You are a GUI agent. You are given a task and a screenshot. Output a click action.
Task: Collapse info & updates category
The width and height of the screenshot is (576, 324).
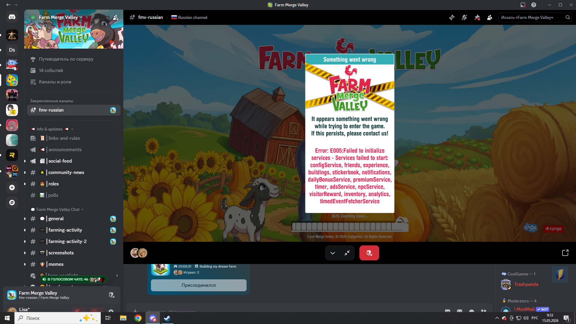tap(52, 129)
